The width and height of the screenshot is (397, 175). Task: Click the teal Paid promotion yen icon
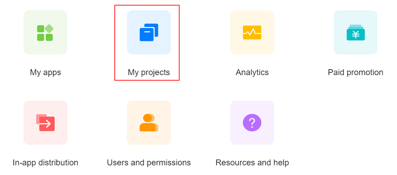click(x=355, y=33)
